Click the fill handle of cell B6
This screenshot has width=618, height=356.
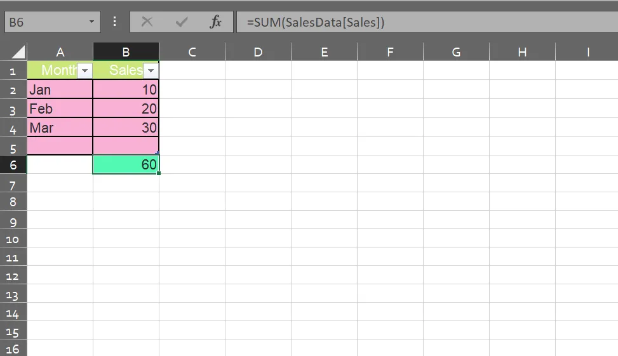point(159,173)
